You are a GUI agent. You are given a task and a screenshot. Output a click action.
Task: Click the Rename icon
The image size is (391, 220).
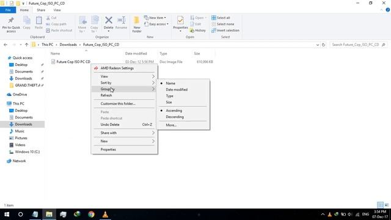click(122, 20)
